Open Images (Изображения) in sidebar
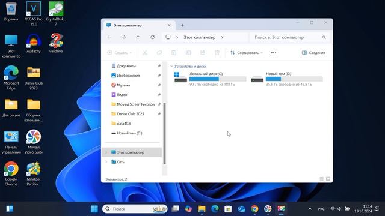This screenshot has width=385, height=216. click(128, 76)
